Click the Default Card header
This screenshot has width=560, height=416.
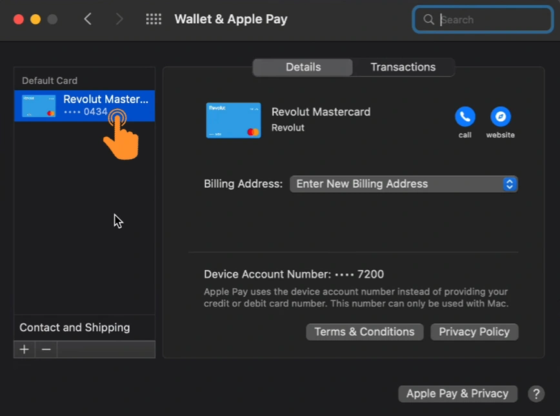tap(50, 81)
